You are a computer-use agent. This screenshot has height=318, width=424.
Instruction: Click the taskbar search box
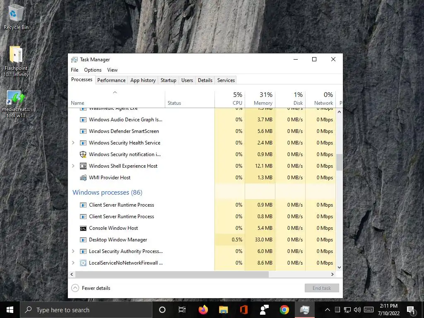[x=86, y=310]
